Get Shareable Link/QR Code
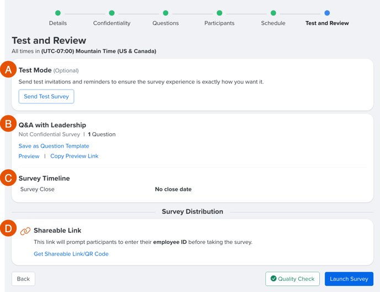Screen dimensions: 380x292 point(71,254)
